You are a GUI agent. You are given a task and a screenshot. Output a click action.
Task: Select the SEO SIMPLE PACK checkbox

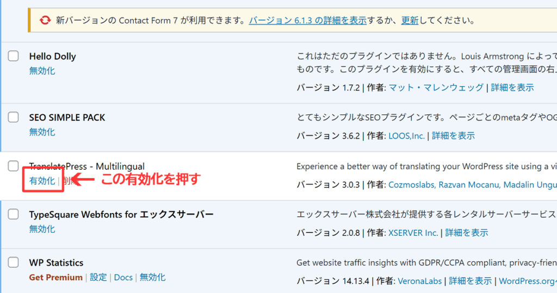(x=14, y=117)
